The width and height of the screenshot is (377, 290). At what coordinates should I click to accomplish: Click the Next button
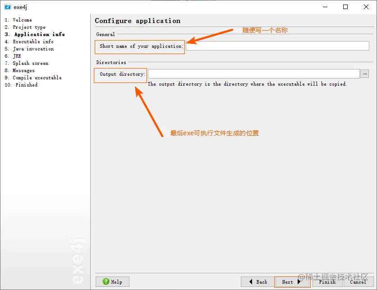(292, 281)
